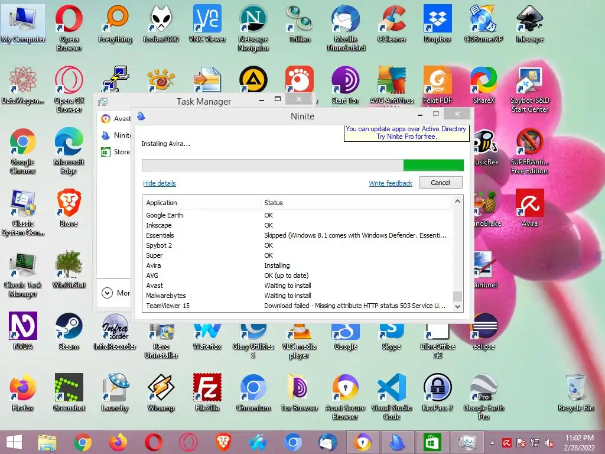Click Hide details link in Ninite
This screenshot has height=454, width=605.
[160, 183]
